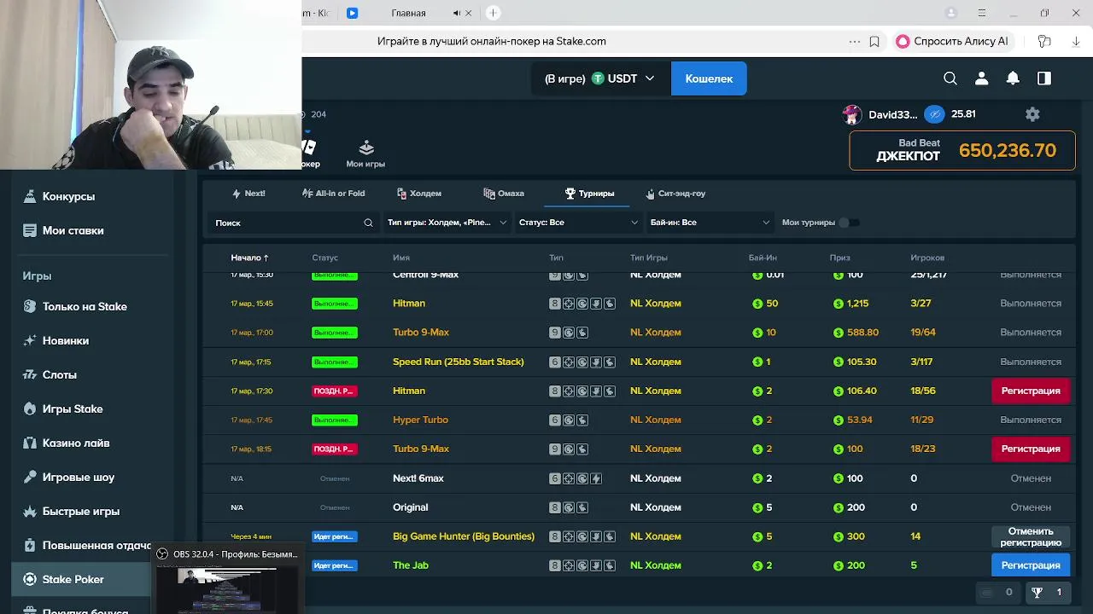Register for Turbo 9-Max 18:15 tournament

tap(1031, 449)
